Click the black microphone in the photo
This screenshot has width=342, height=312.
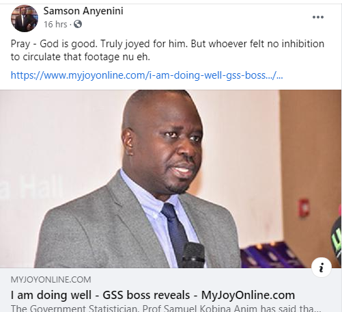pyautogui.click(x=193, y=255)
